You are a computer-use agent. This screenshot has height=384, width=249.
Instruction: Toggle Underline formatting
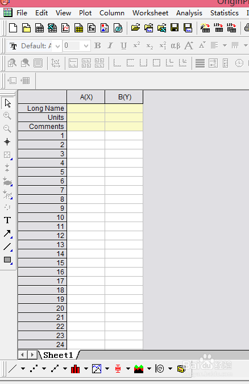[124, 45]
